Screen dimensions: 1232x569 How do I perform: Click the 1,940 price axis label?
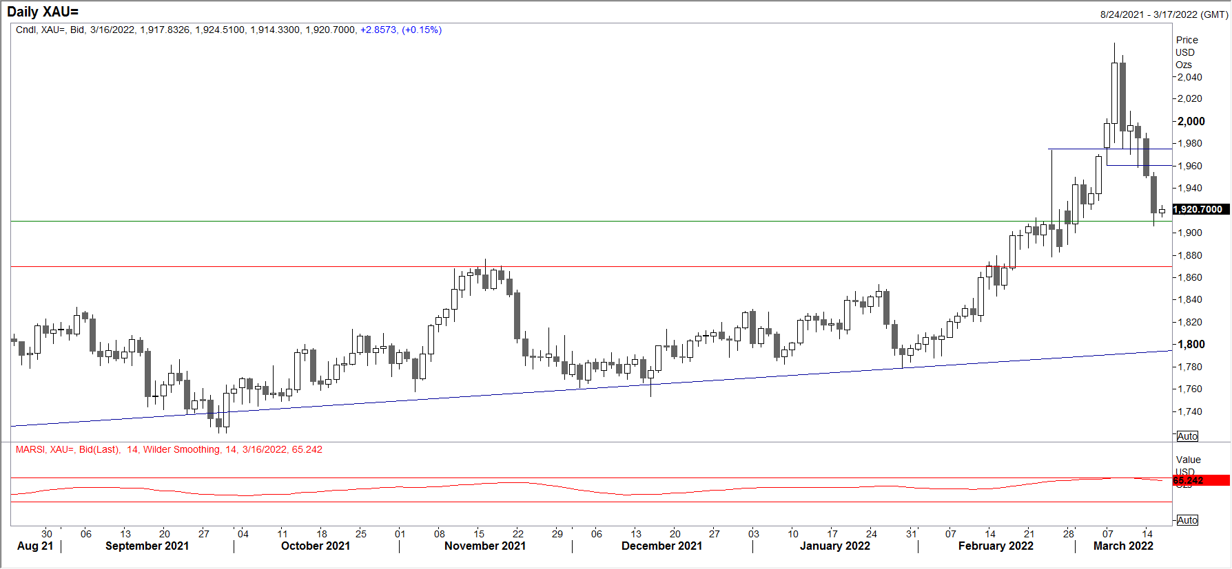click(x=1190, y=188)
